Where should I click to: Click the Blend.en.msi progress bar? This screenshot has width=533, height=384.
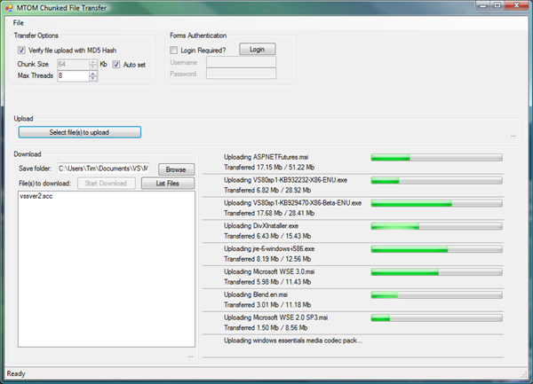437,294
